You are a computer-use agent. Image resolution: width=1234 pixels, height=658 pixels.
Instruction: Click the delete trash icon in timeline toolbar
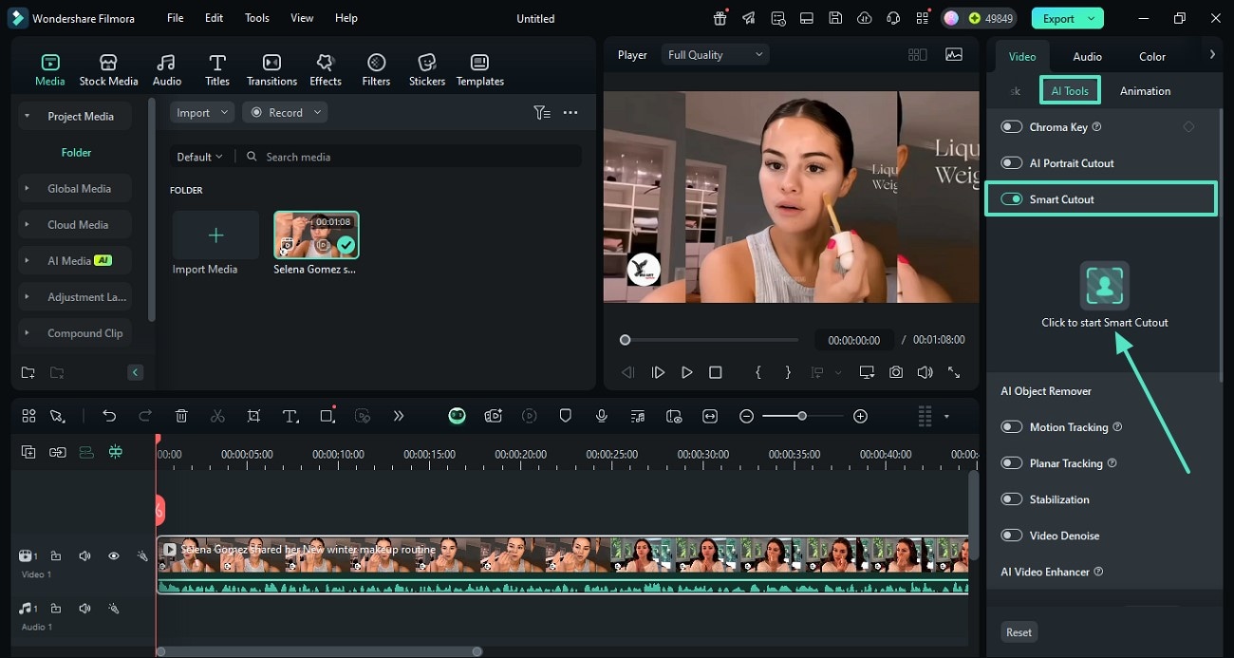(181, 416)
